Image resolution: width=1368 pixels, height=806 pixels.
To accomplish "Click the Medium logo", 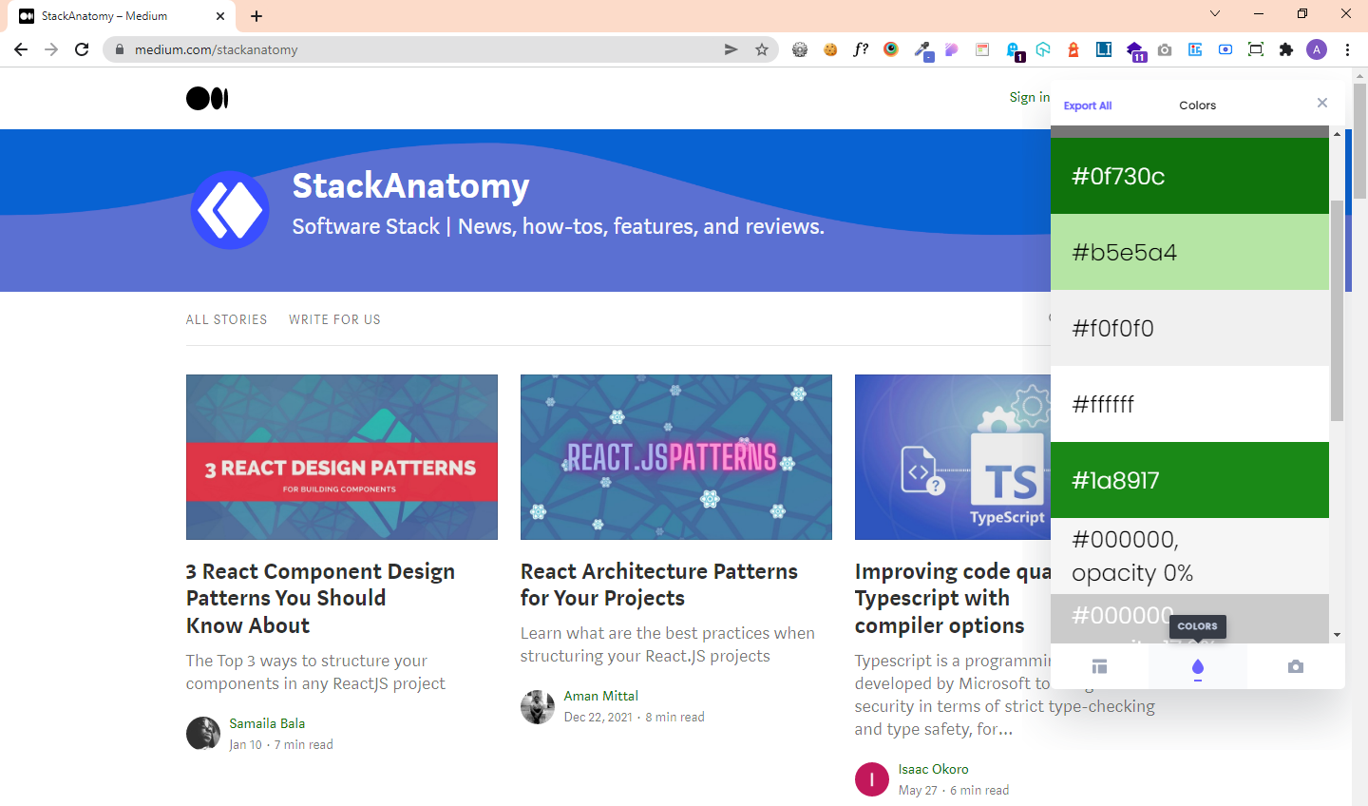I will [207, 98].
